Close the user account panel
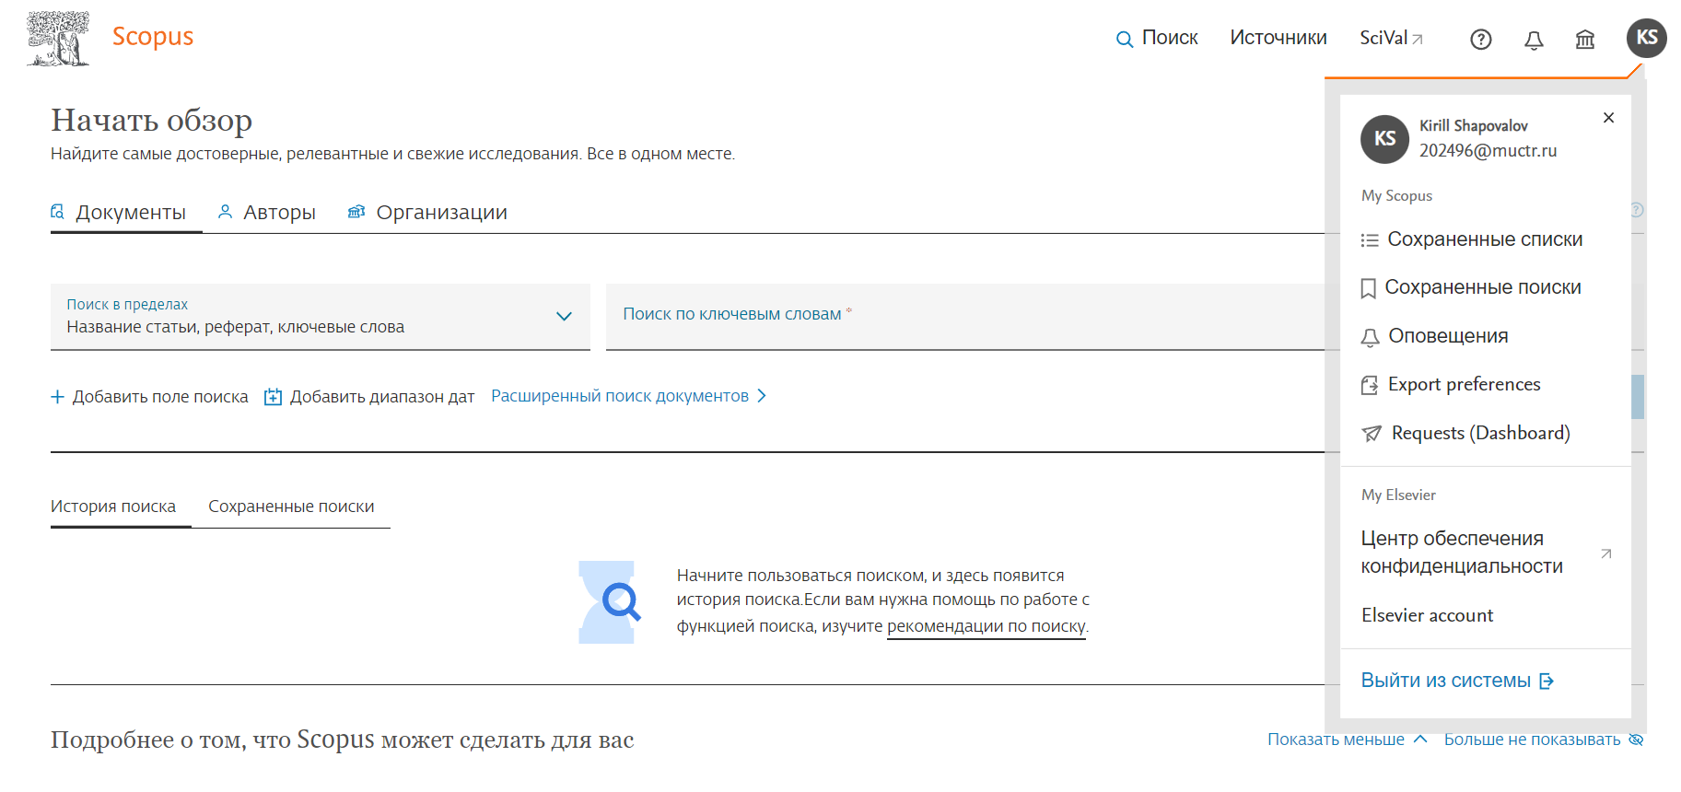This screenshot has width=1681, height=792. [1608, 118]
